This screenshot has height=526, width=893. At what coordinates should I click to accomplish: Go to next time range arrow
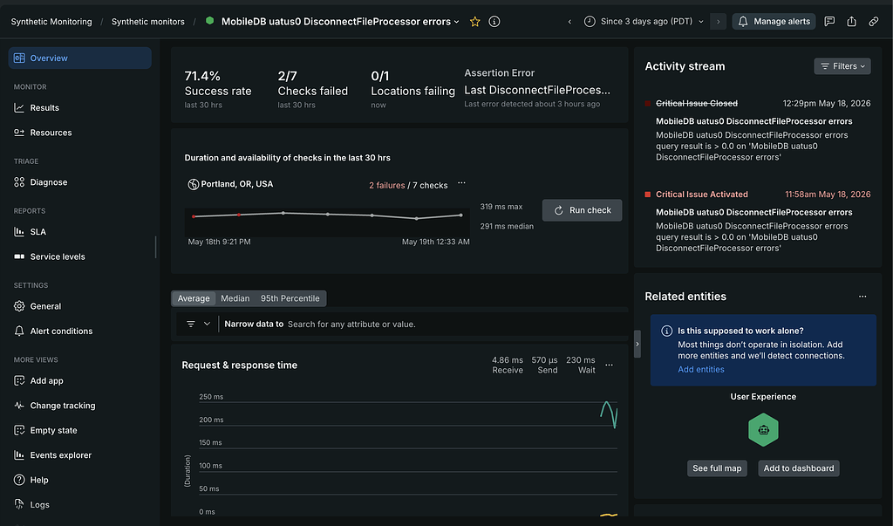tap(719, 22)
